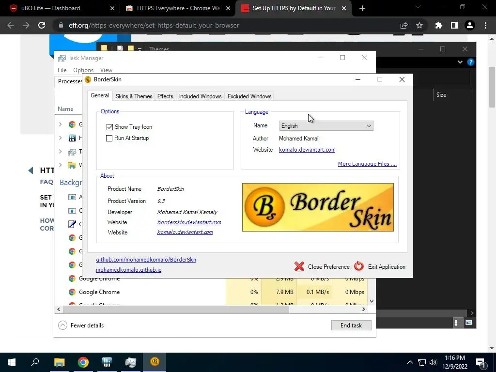Click Close Preference label

[329, 267]
